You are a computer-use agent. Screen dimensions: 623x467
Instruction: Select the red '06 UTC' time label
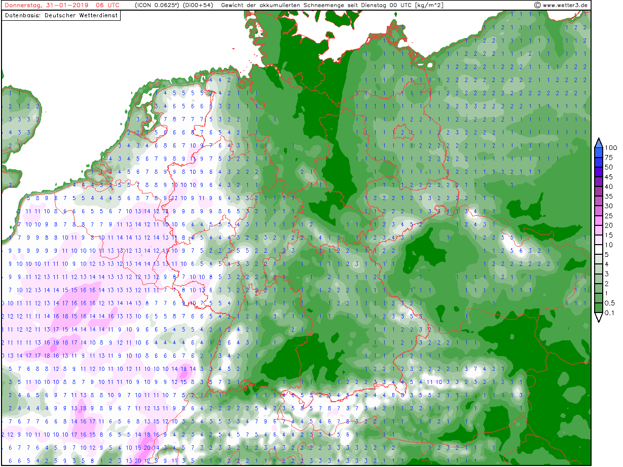pos(107,5)
